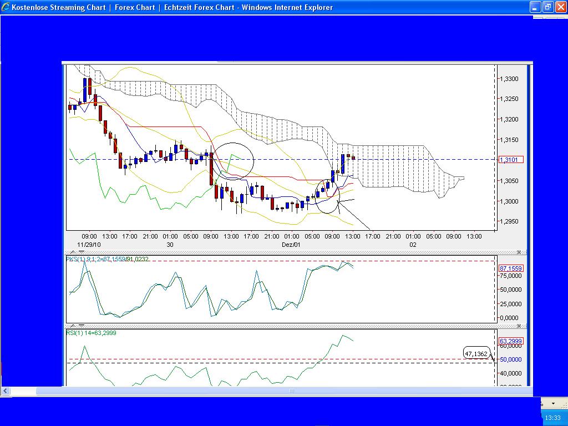
Task: Close the RSI indicator panel with its x icon
Action: tap(518, 325)
